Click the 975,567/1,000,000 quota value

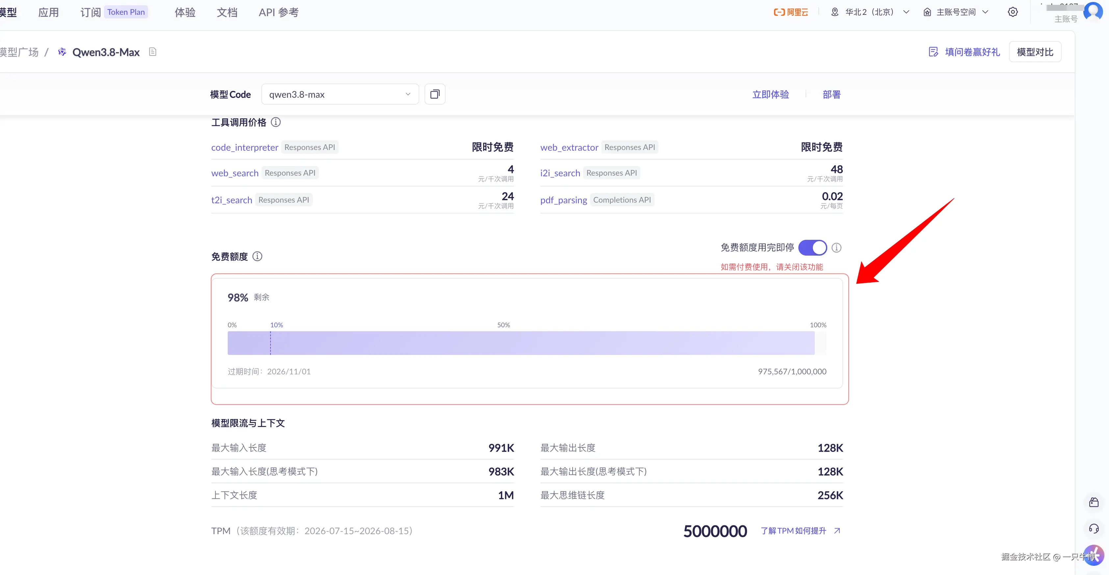click(792, 371)
